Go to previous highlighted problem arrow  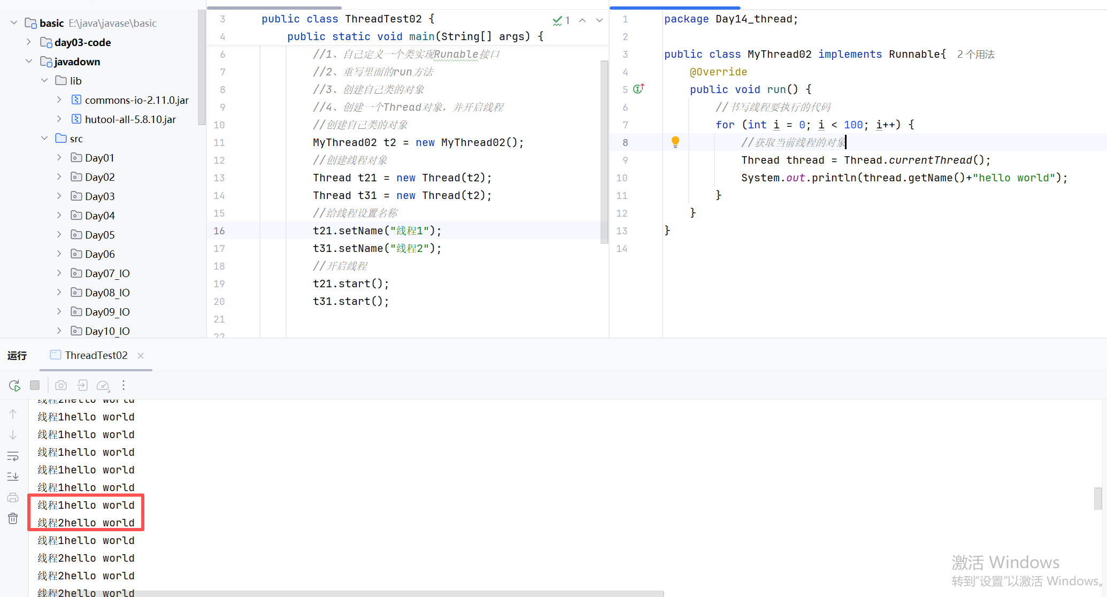(x=582, y=20)
